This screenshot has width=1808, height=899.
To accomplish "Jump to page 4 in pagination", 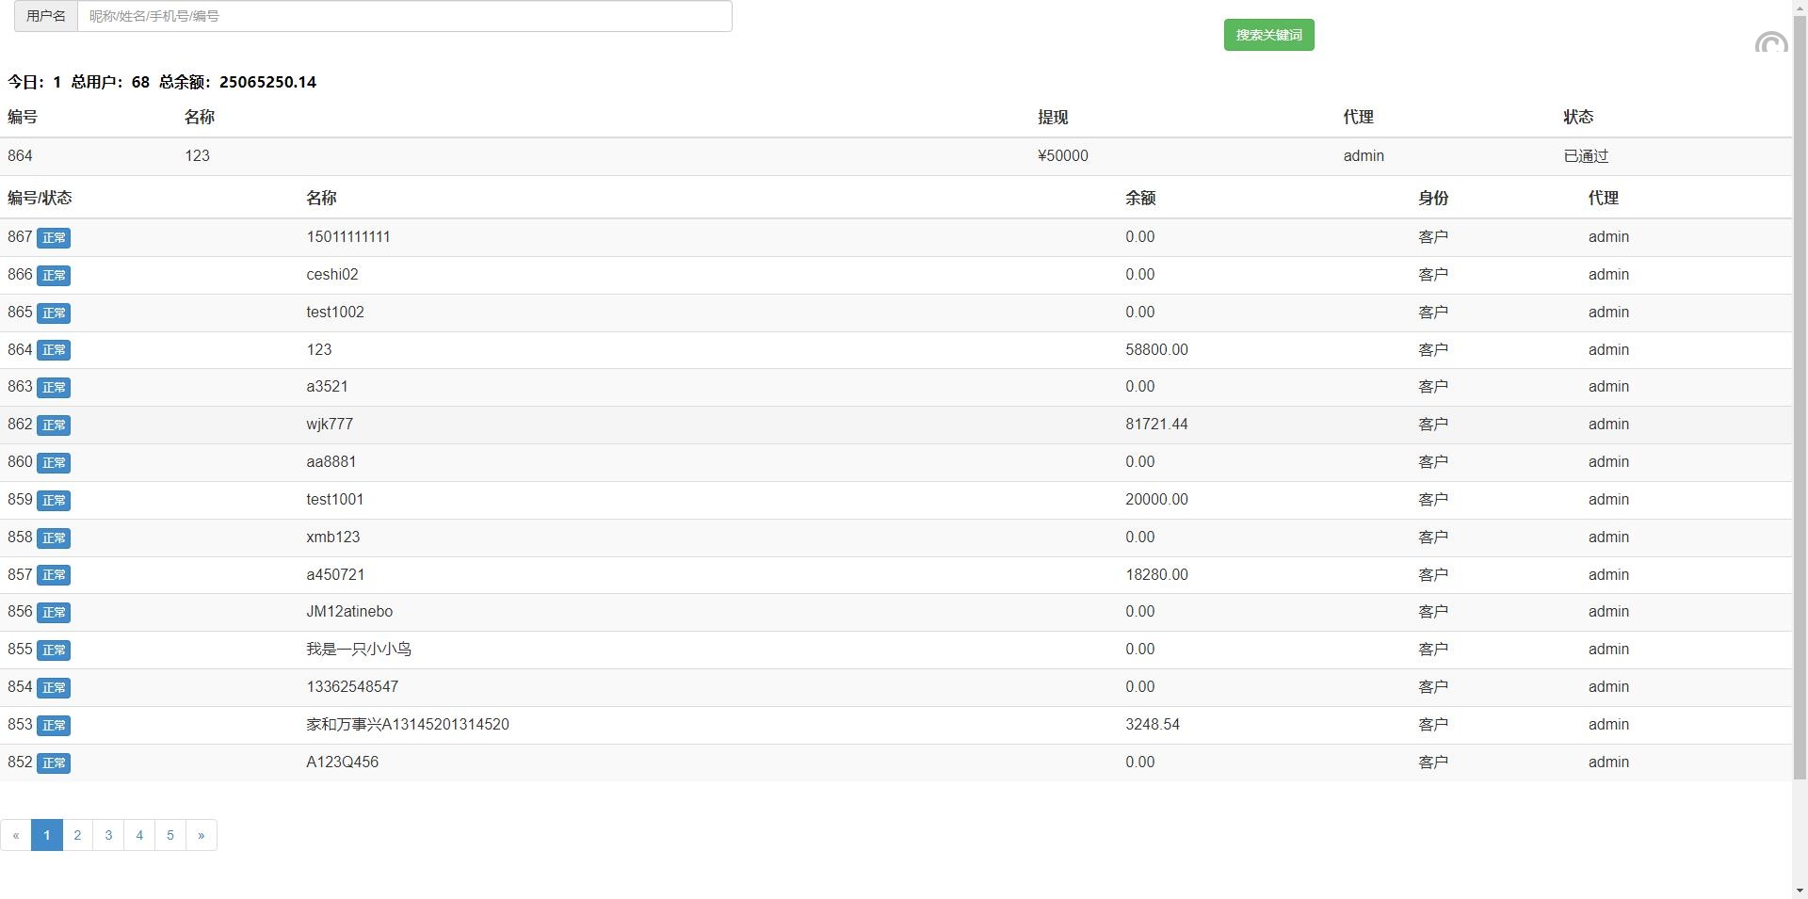I will click(x=139, y=835).
